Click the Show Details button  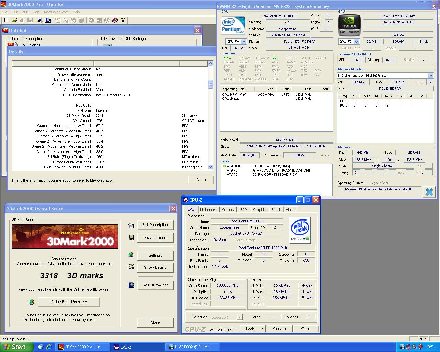pos(155,267)
